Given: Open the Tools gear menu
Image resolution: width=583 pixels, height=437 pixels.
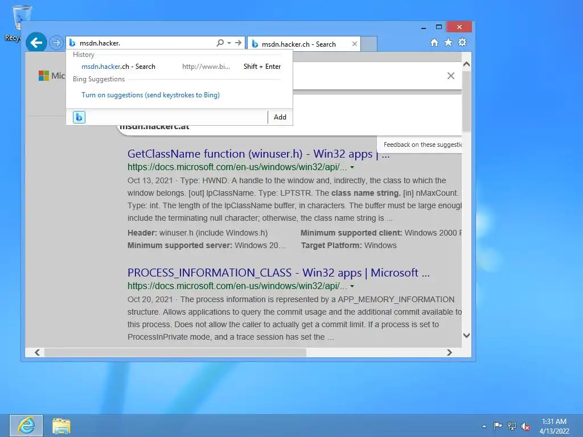Looking at the screenshot, I should [462, 42].
